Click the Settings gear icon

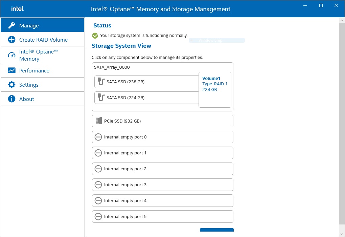(x=11, y=85)
